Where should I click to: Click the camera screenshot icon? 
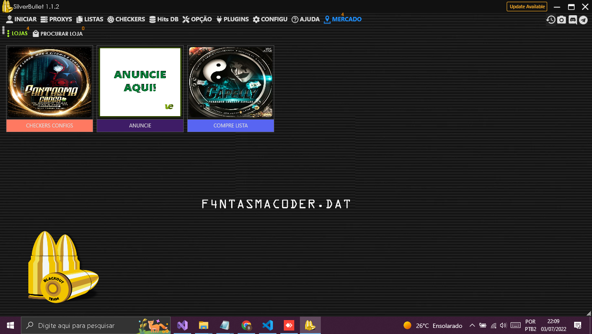coord(562,20)
